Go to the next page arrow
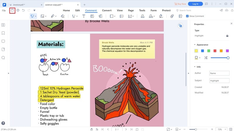This screenshot has height=131, width=234. click(126, 129)
